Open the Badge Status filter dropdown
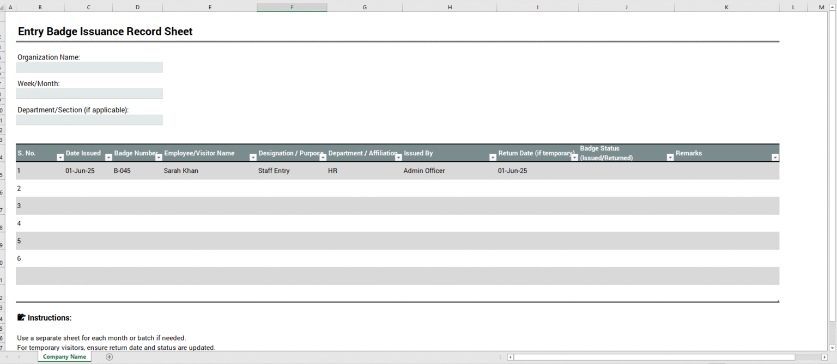837x364 pixels. click(670, 157)
